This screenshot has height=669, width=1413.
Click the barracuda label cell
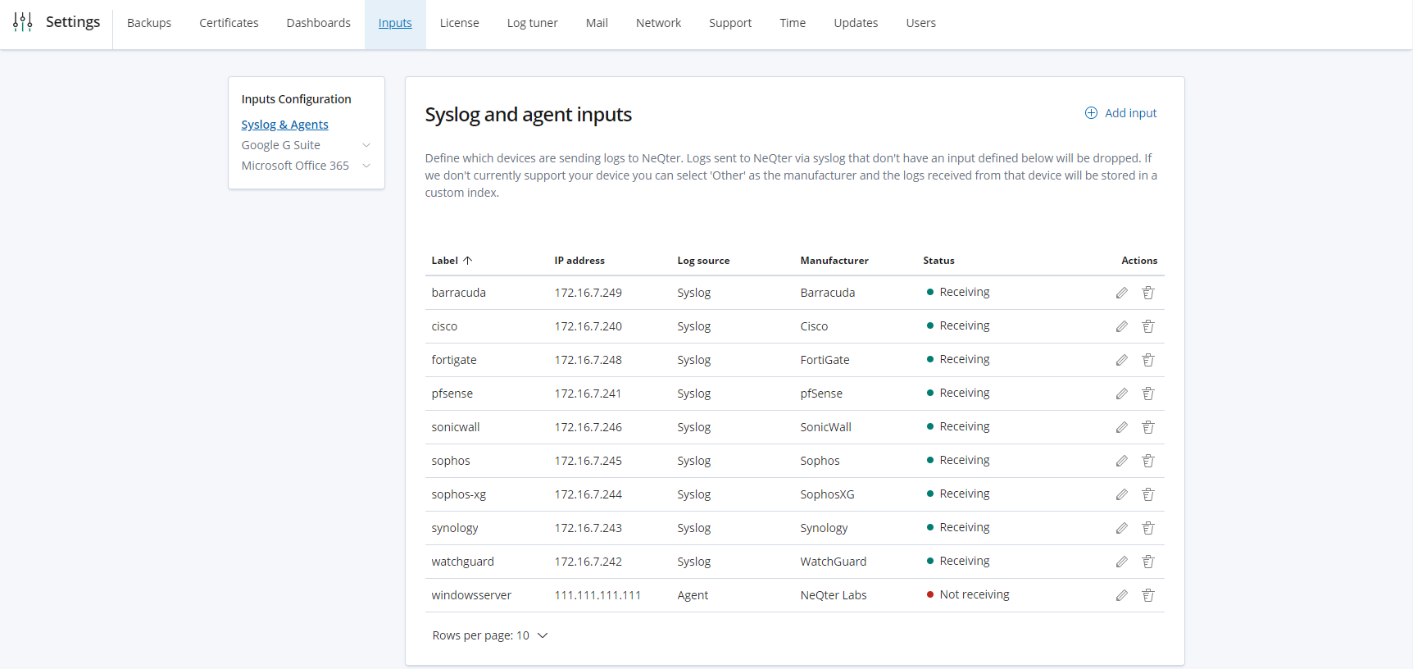[458, 293]
